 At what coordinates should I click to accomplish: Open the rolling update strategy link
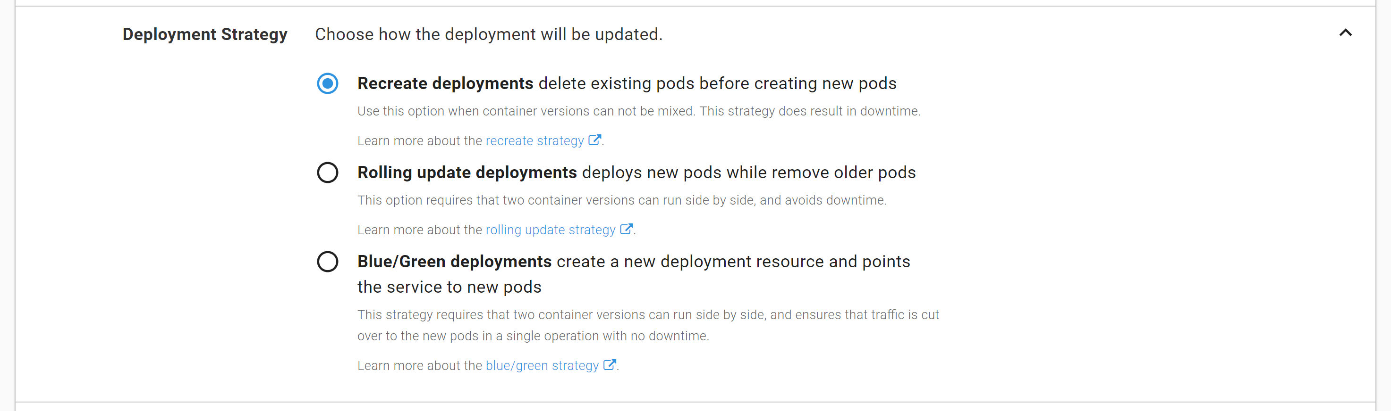550,230
